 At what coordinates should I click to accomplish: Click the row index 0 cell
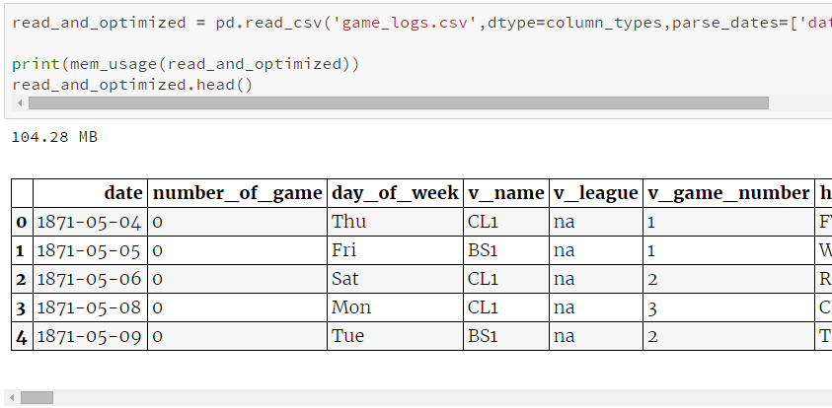point(22,222)
